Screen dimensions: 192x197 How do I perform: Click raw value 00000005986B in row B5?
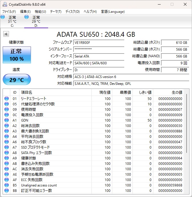[170, 185]
